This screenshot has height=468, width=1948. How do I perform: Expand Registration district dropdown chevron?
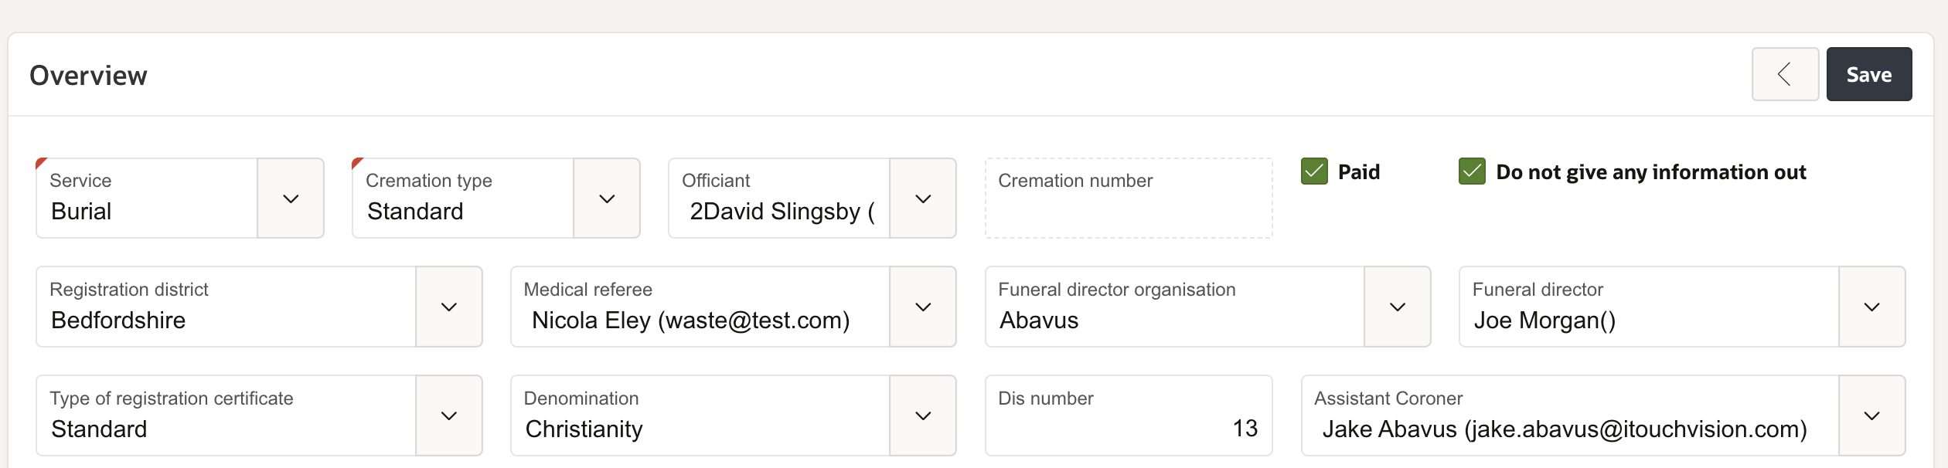pos(448,307)
